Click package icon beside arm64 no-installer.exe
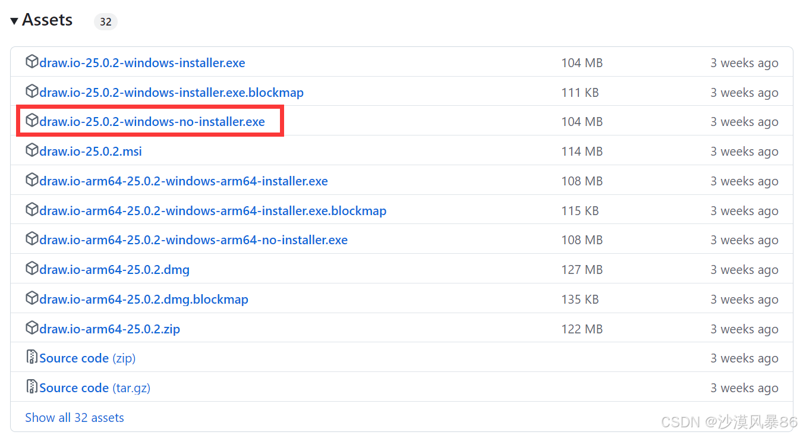 point(32,239)
